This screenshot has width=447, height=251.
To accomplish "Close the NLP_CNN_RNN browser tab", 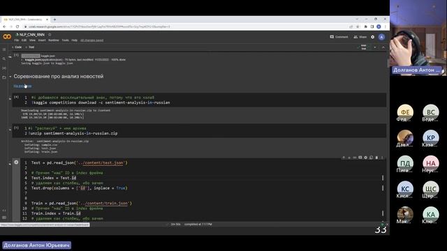I will point(47,20).
